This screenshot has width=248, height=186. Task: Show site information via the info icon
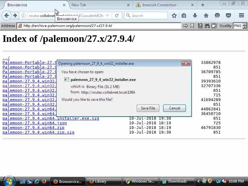23,15
